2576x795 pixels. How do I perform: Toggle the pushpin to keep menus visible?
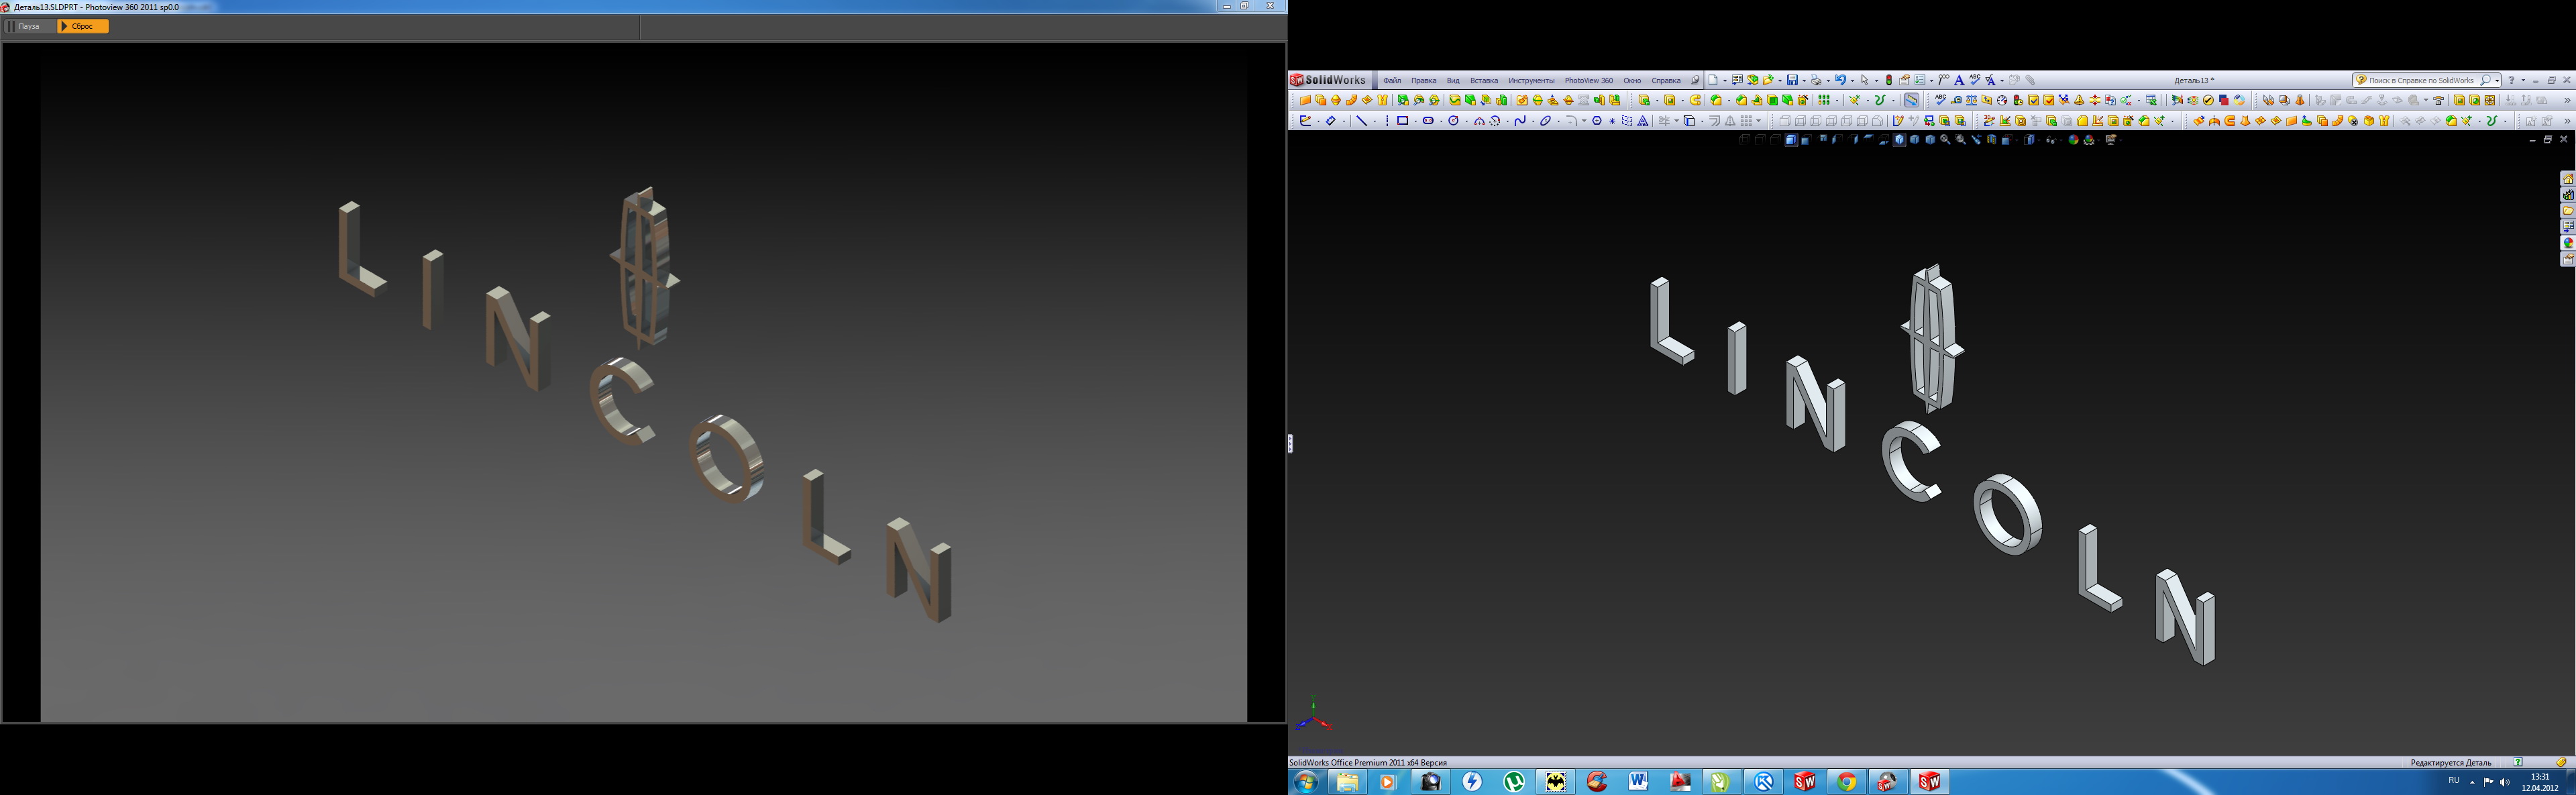pyautogui.click(x=1695, y=80)
